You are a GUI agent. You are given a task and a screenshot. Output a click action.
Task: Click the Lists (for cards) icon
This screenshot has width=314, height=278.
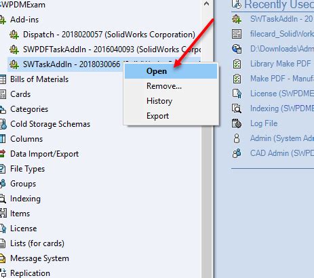(x=3, y=243)
